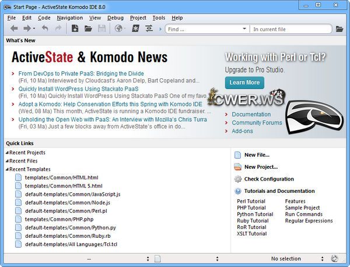The width and height of the screenshot is (350, 267).
Task: Click the New File toolbar icon
Action: click(75, 29)
